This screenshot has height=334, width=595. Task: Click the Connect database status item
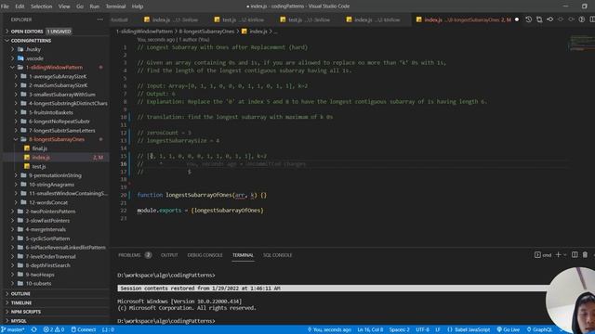click(x=84, y=329)
